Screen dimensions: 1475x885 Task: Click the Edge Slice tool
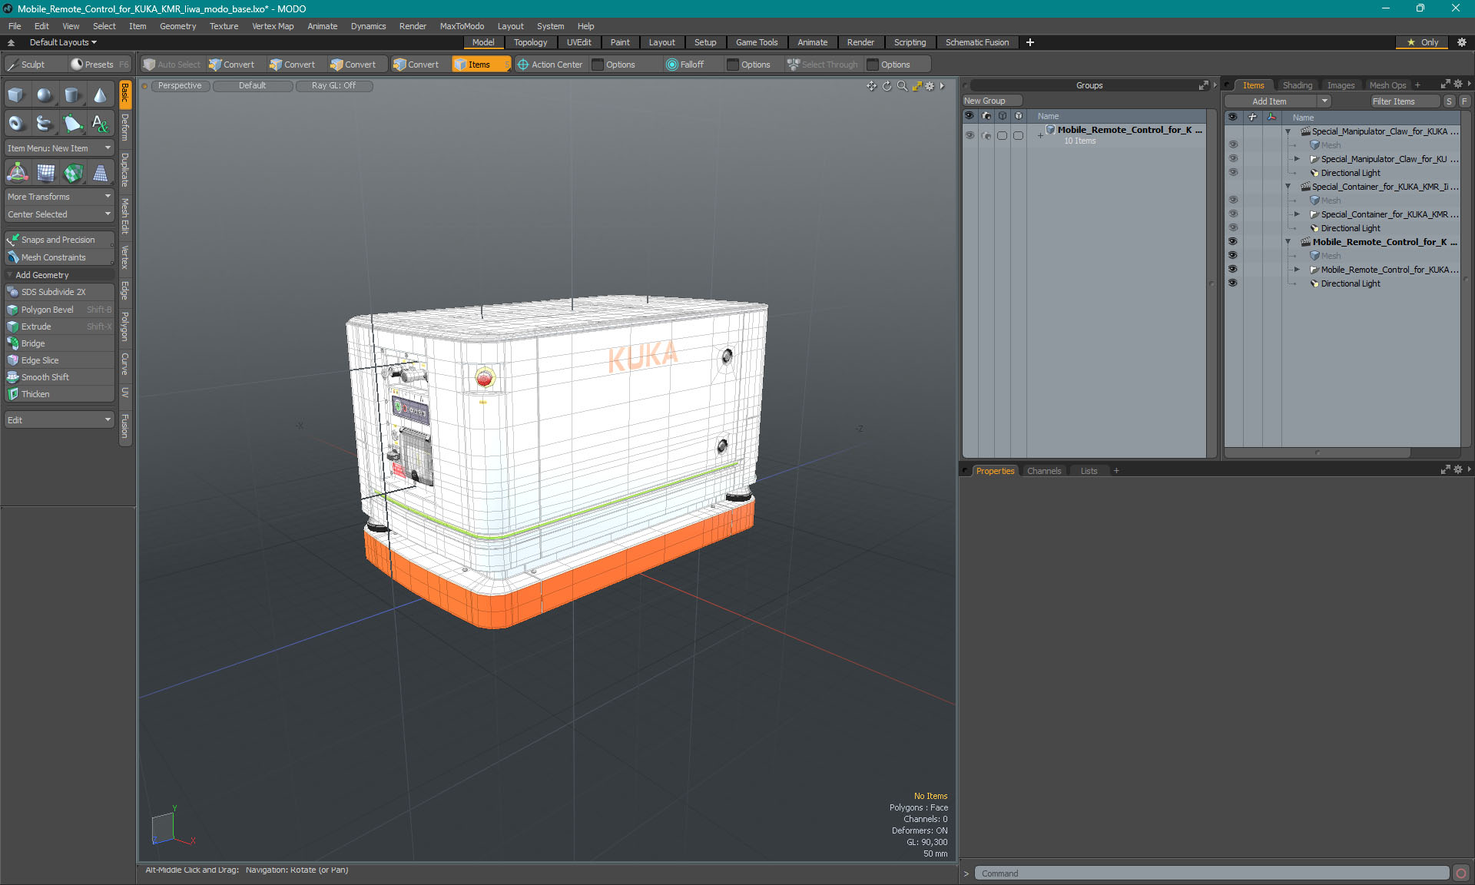(59, 360)
